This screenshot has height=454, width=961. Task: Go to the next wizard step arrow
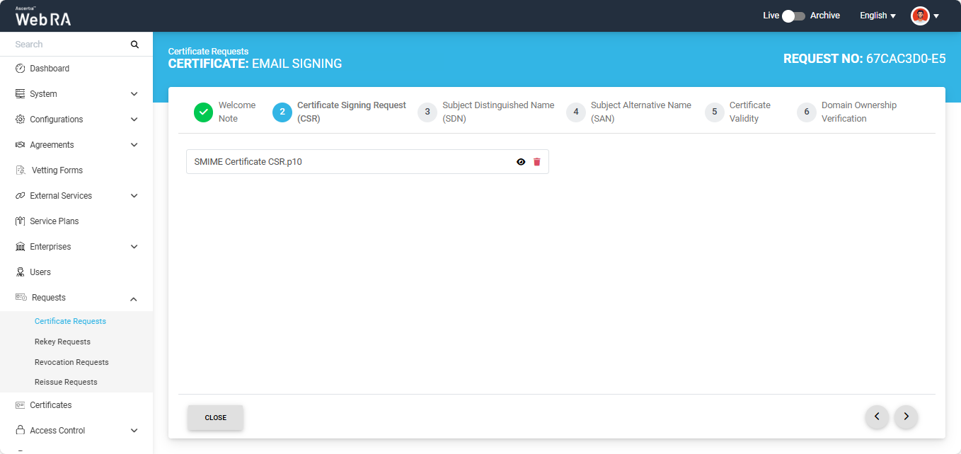click(906, 417)
